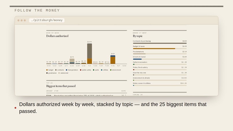
Task: Select the budget legend swatch
Action: 47,70
